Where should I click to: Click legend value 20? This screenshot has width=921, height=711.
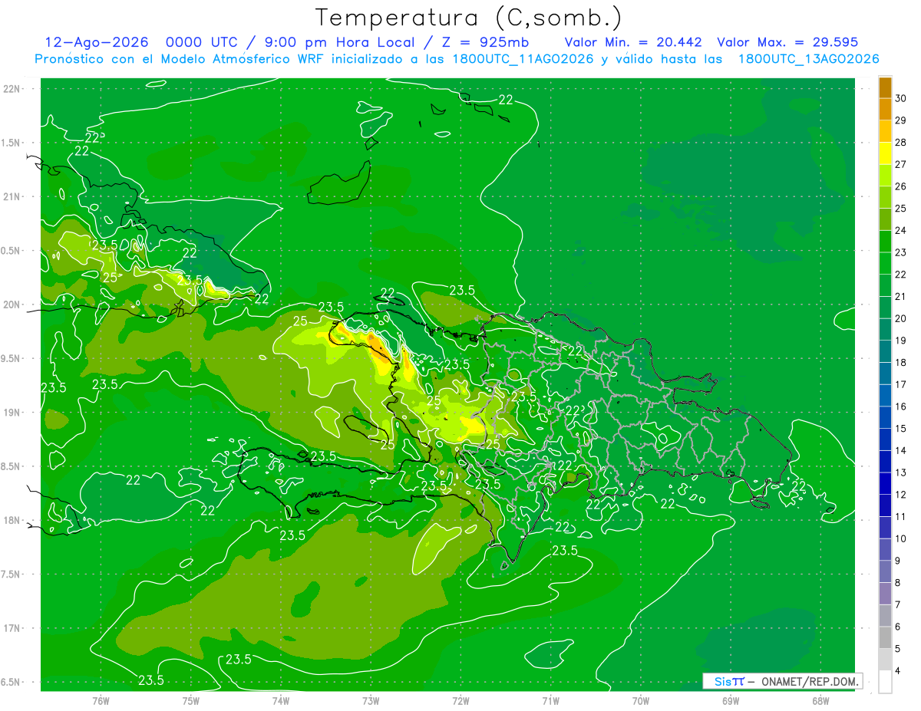901,319
